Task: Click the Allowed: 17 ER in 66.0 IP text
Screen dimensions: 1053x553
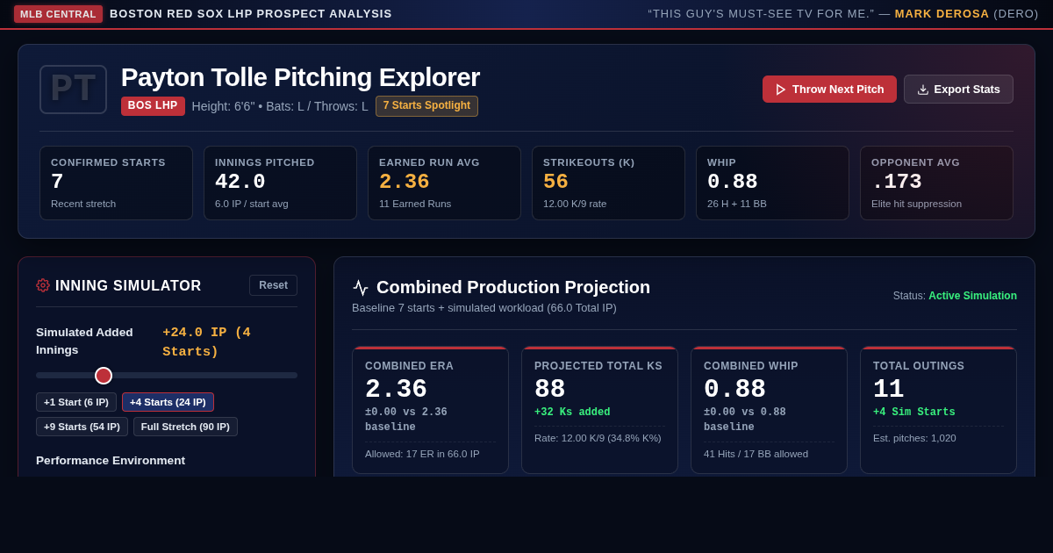Action: point(422,454)
